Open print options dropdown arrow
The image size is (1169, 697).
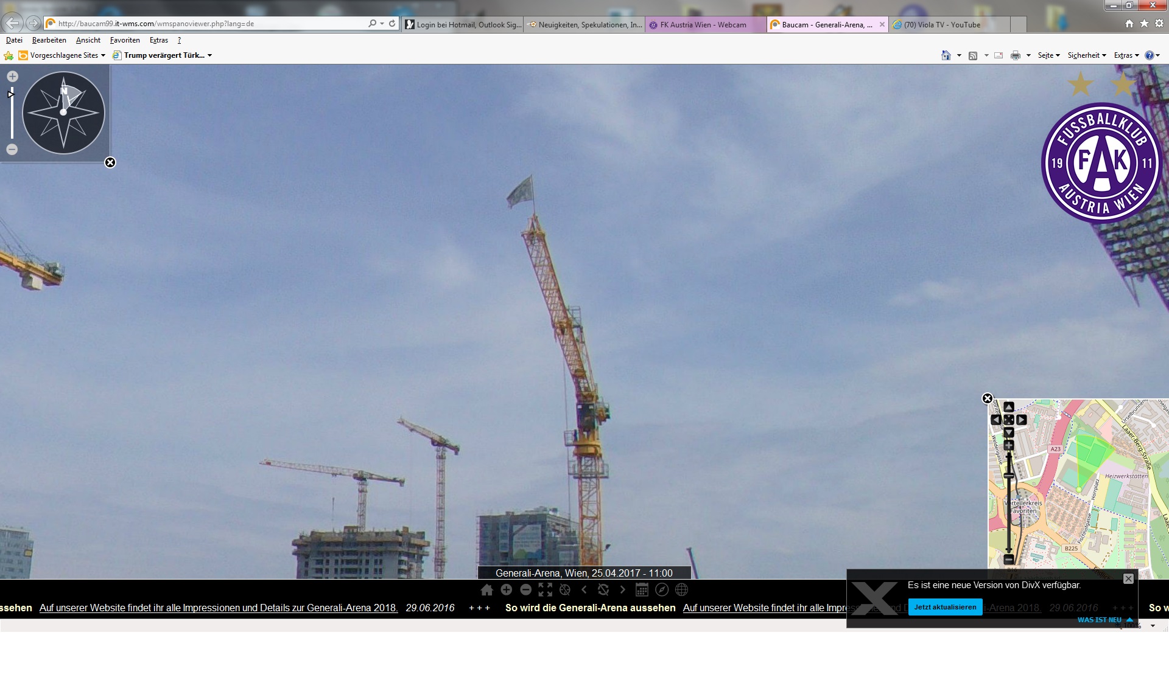pos(1028,55)
